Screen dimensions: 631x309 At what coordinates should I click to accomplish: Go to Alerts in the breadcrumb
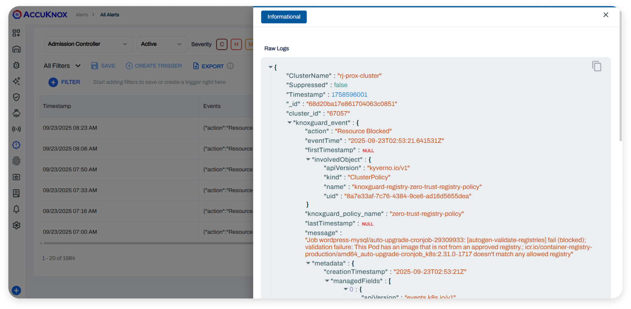pyautogui.click(x=82, y=15)
